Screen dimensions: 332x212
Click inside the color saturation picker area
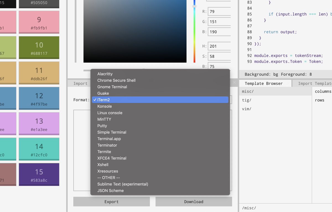135,31
